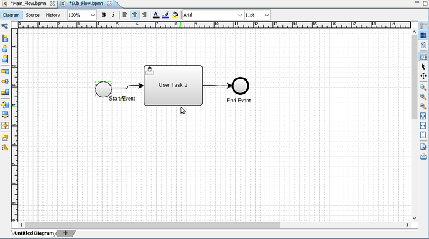Click the line color pencil icon
Image resolution: width=429 pixels, height=239 pixels.
click(x=165, y=15)
